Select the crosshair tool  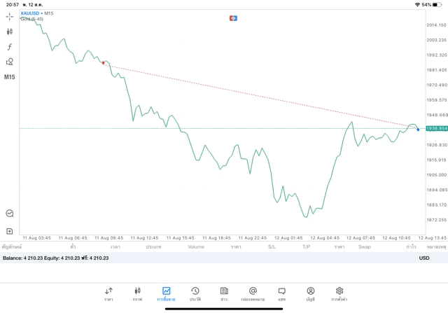click(x=10, y=16)
